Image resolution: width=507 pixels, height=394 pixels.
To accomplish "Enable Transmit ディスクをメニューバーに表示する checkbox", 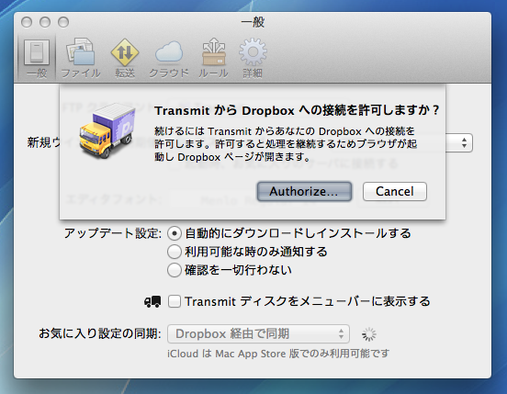I will tap(175, 301).
